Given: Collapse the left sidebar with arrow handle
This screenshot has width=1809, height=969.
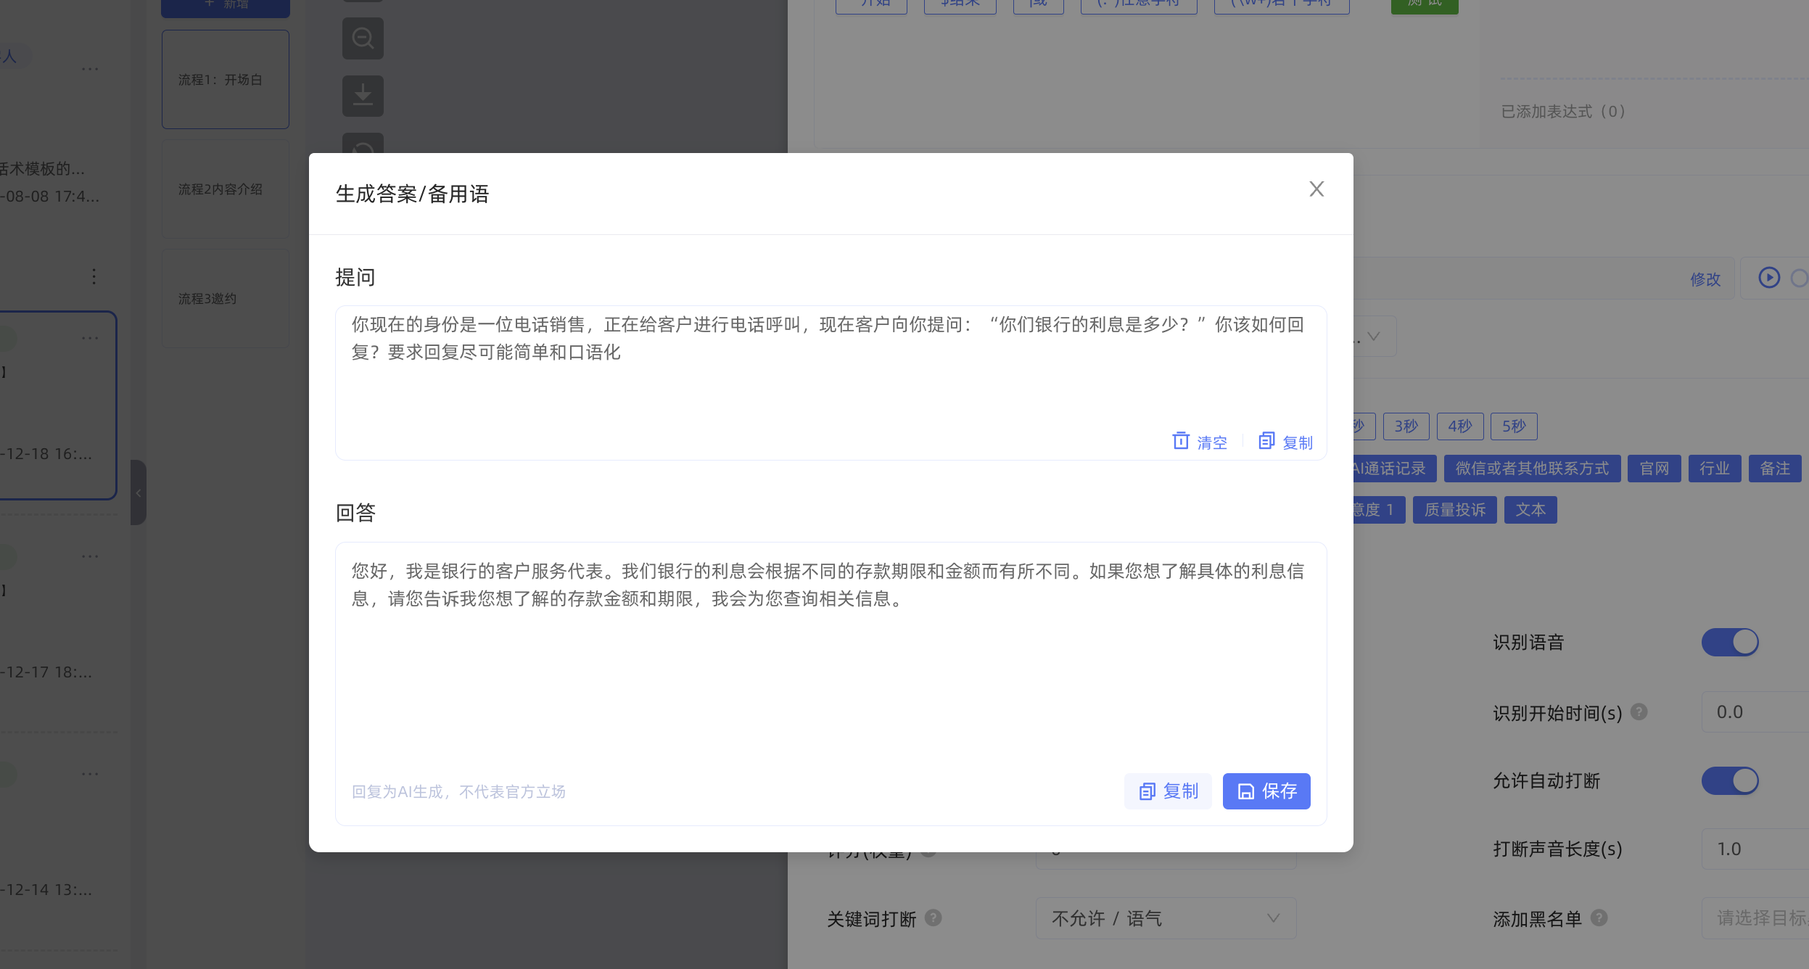Looking at the screenshot, I should point(139,492).
